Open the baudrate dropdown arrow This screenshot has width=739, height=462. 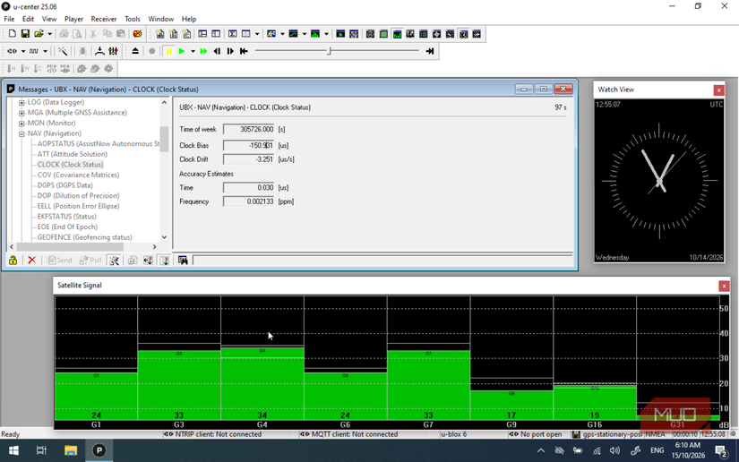(45, 51)
